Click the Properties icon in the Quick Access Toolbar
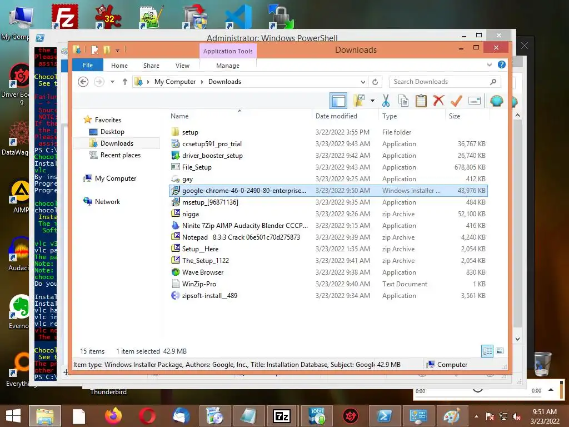Screen dimensions: 569x427 (x=94, y=49)
